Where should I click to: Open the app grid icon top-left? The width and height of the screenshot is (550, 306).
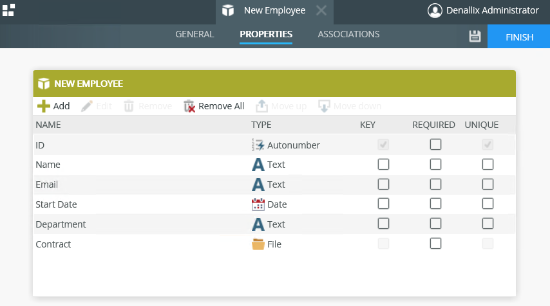tap(8, 10)
